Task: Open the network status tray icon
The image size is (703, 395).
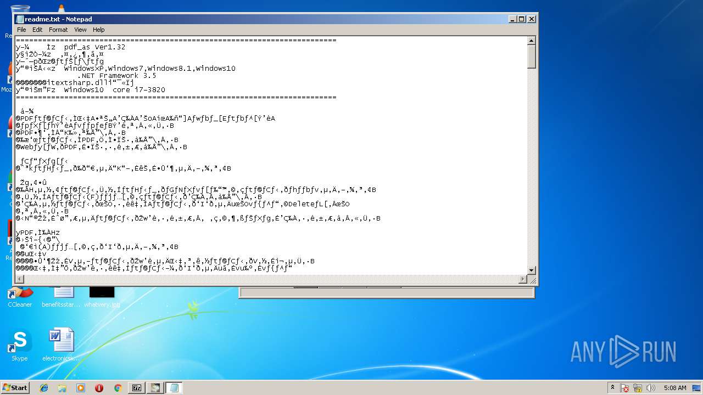Action: (x=638, y=388)
